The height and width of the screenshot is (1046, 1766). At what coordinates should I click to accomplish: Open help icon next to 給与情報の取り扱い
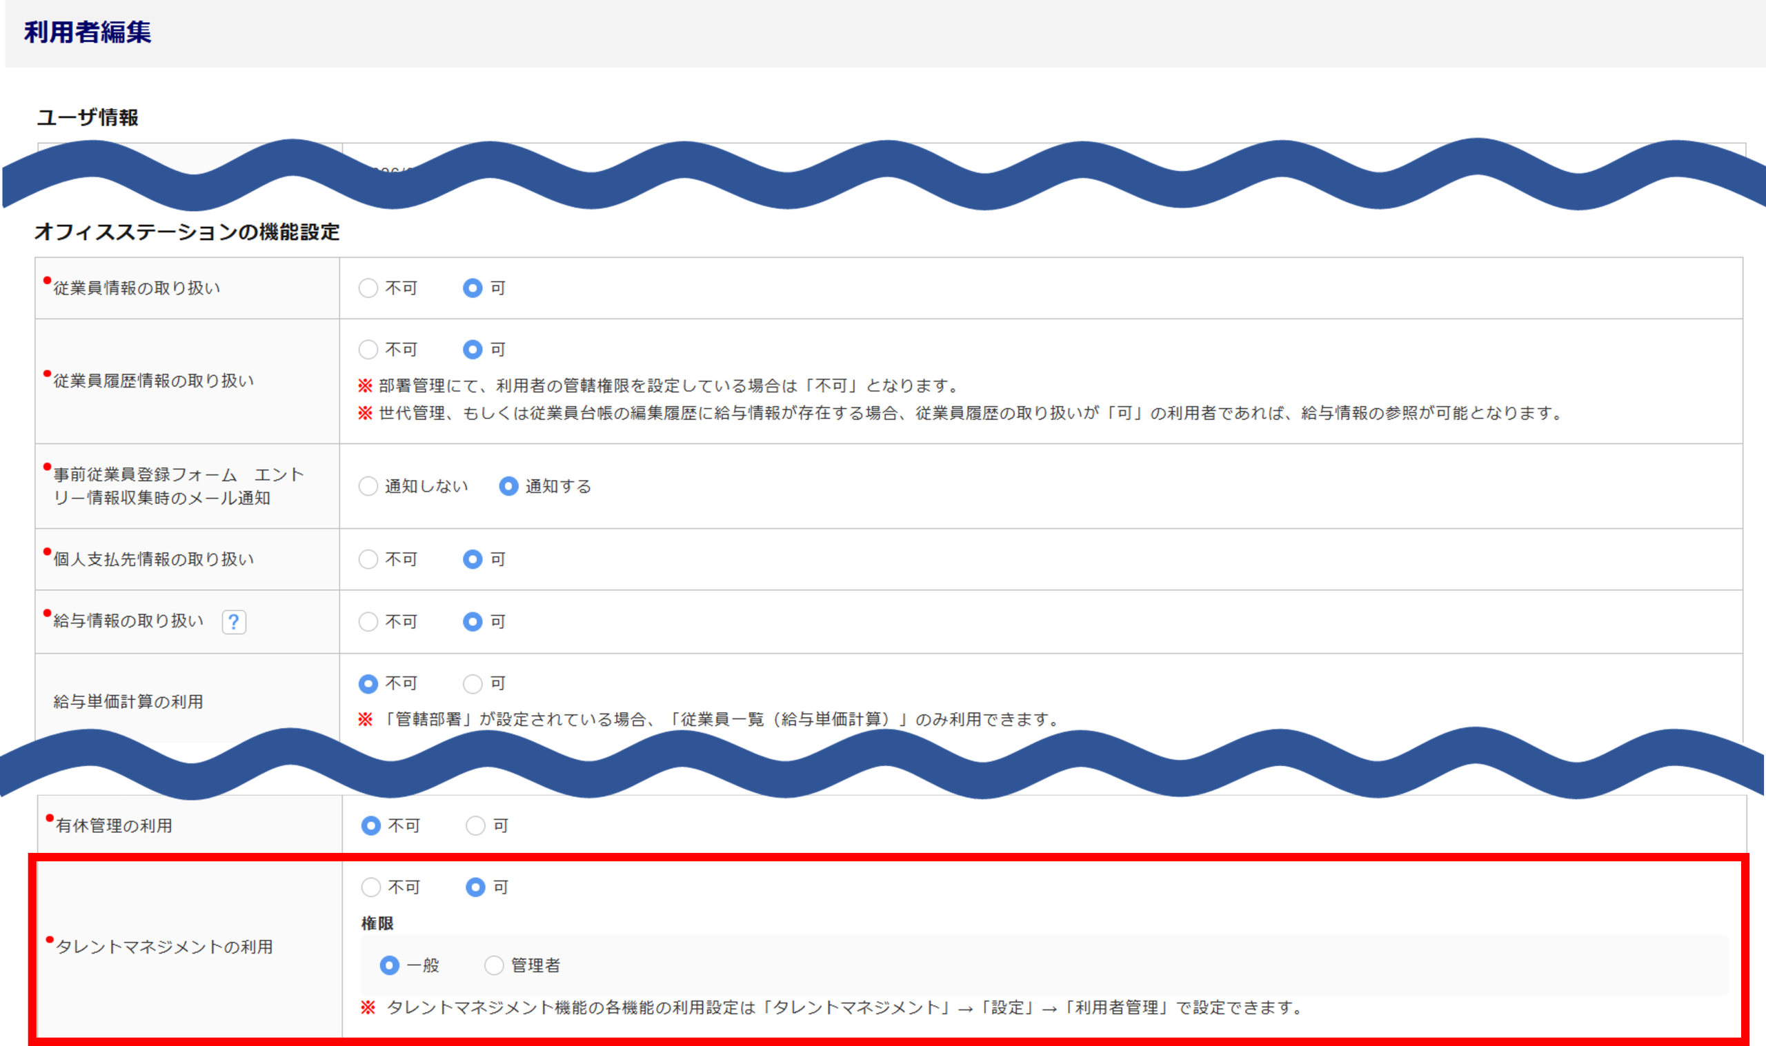click(234, 622)
